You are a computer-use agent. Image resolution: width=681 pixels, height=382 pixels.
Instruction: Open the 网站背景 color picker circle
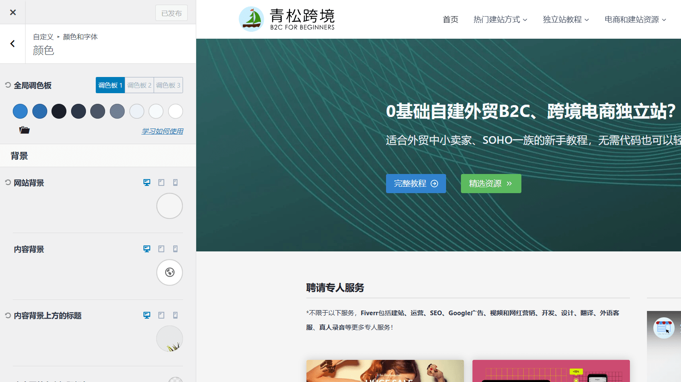(x=169, y=206)
